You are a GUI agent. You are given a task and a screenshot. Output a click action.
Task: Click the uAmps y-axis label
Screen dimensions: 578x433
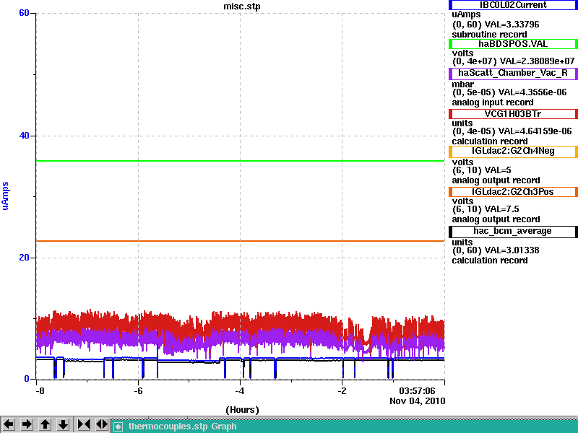[x=5, y=196]
